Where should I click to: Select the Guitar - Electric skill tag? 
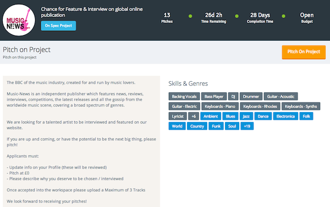pos(184,107)
